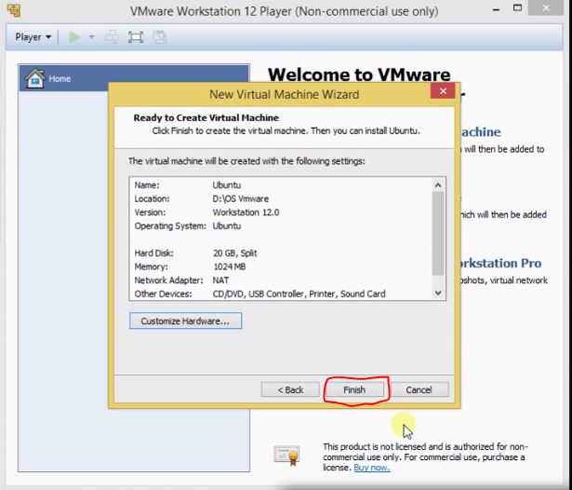Click the Unity mode toolbar icon

click(x=160, y=37)
